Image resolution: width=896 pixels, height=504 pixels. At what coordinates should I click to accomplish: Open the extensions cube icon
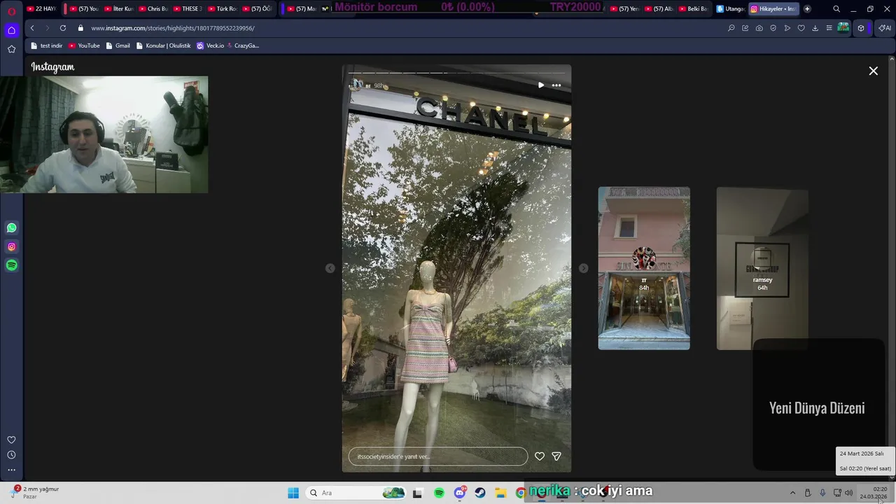861,28
